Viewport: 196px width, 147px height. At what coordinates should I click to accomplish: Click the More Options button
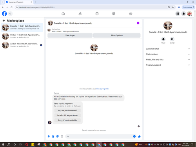[117, 35]
